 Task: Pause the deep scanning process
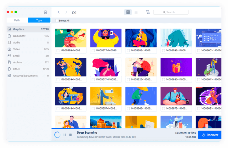[x=65, y=135]
